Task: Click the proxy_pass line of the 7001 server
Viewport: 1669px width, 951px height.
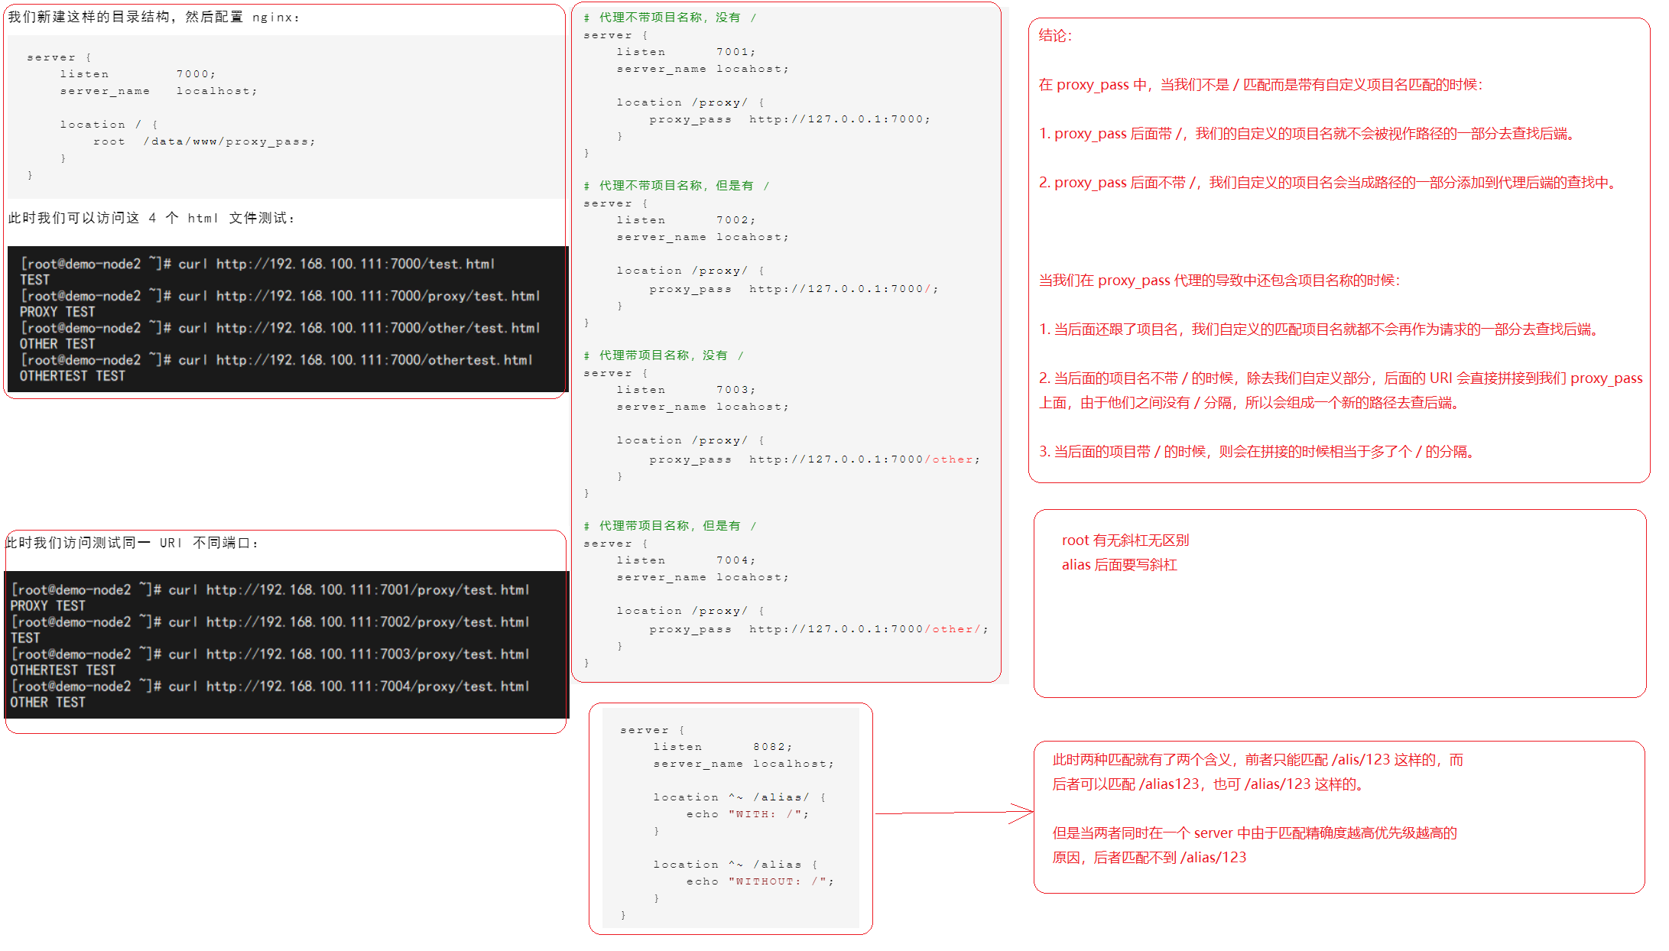Action: [x=789, y=119]
